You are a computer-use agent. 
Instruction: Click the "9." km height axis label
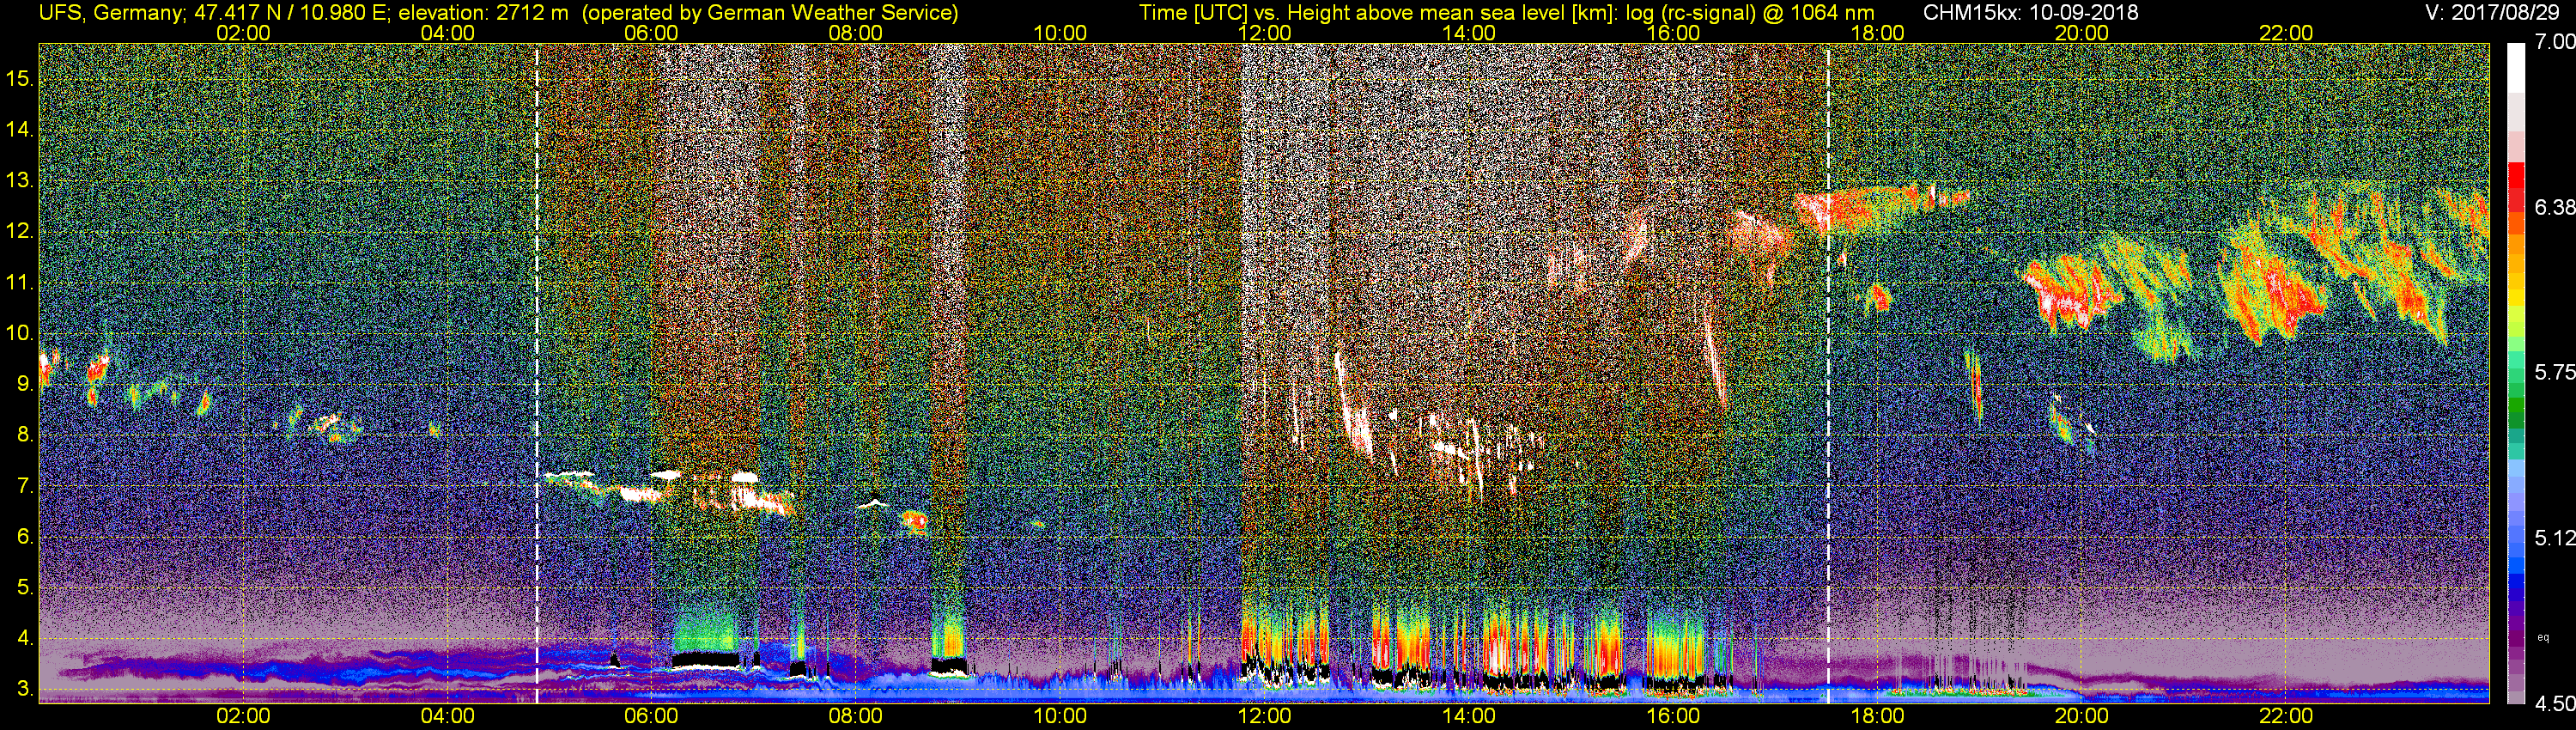pos(24,384)
